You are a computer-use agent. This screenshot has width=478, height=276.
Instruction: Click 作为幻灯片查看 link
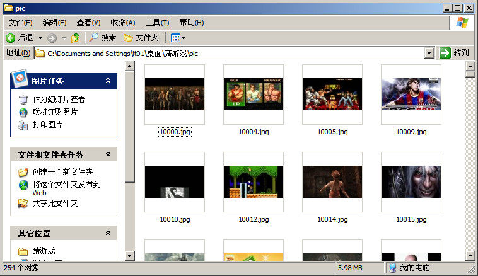coord(59,100)
